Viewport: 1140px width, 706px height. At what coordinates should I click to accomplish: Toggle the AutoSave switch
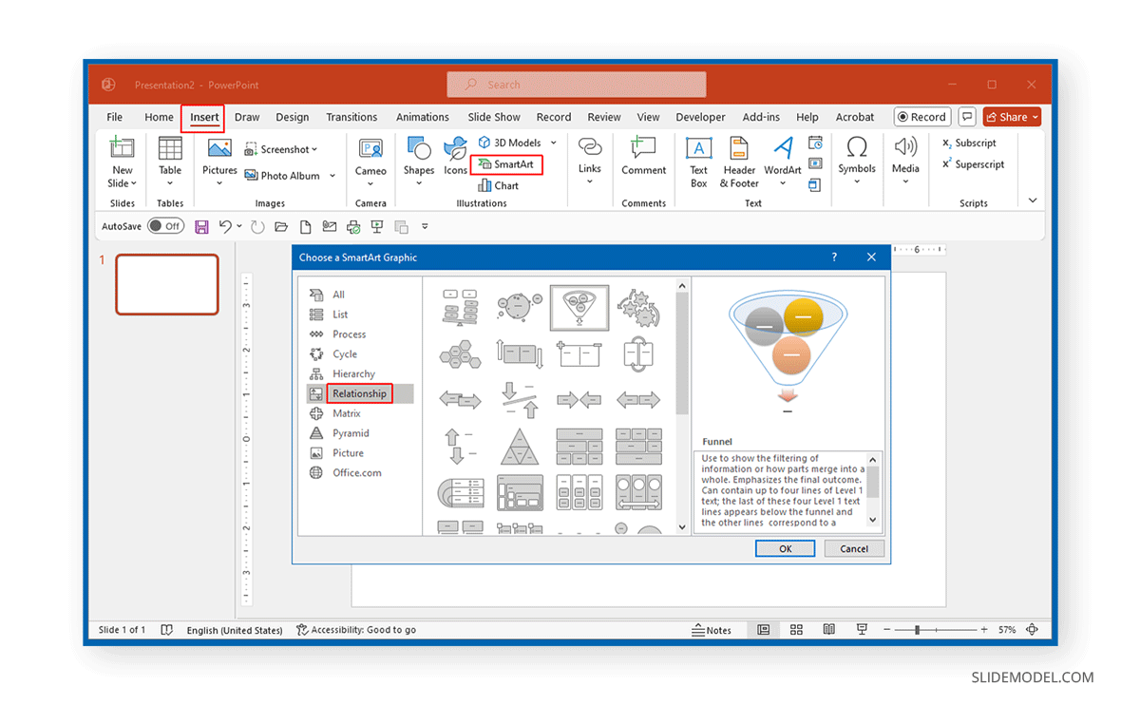[165, 227]
